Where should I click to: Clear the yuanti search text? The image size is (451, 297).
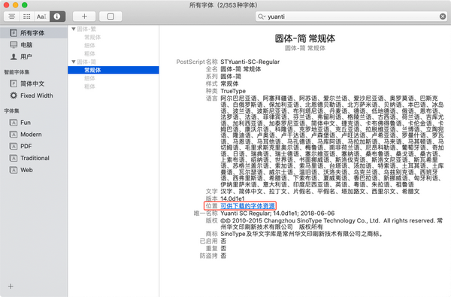click(443, 17)
